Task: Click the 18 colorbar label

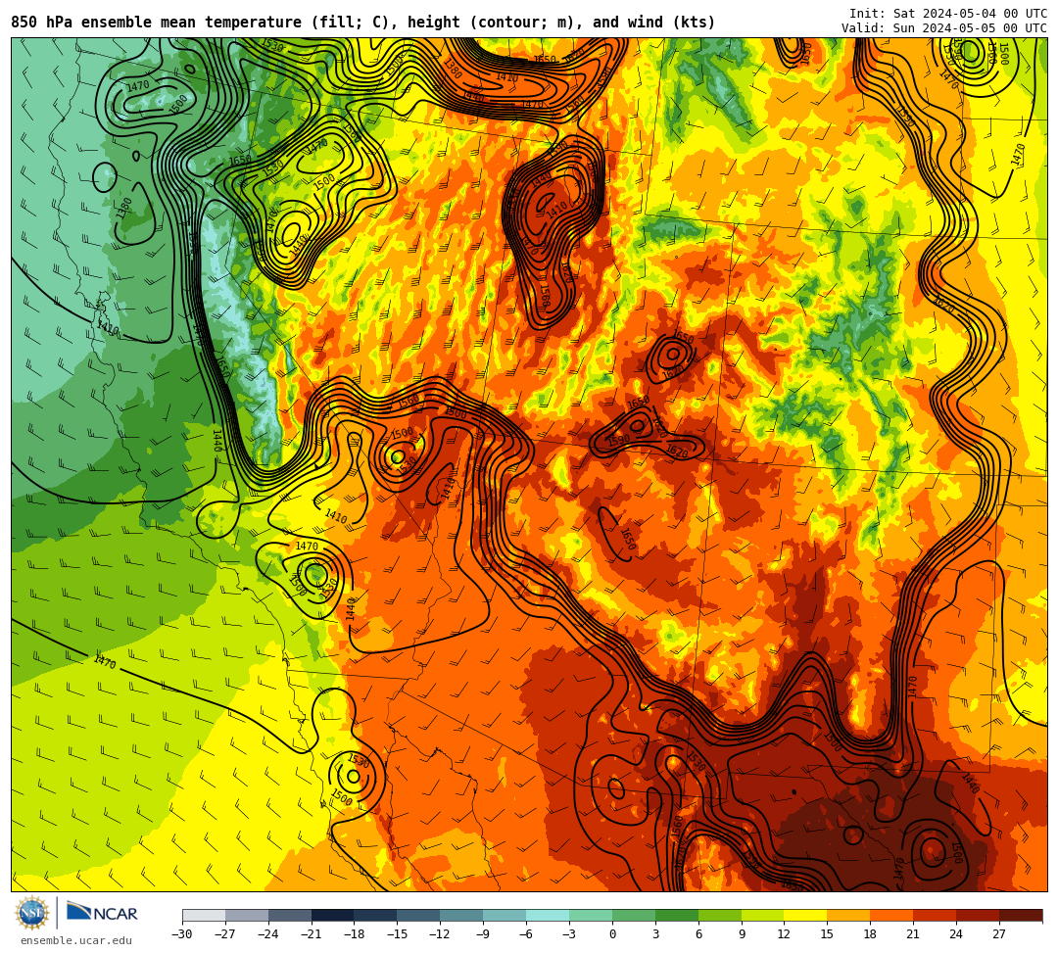Action: coord(871,934)
